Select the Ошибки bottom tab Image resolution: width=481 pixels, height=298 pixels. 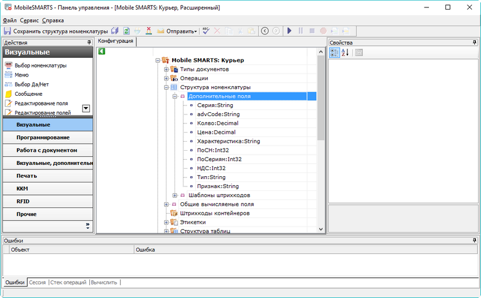pos(15,282)
